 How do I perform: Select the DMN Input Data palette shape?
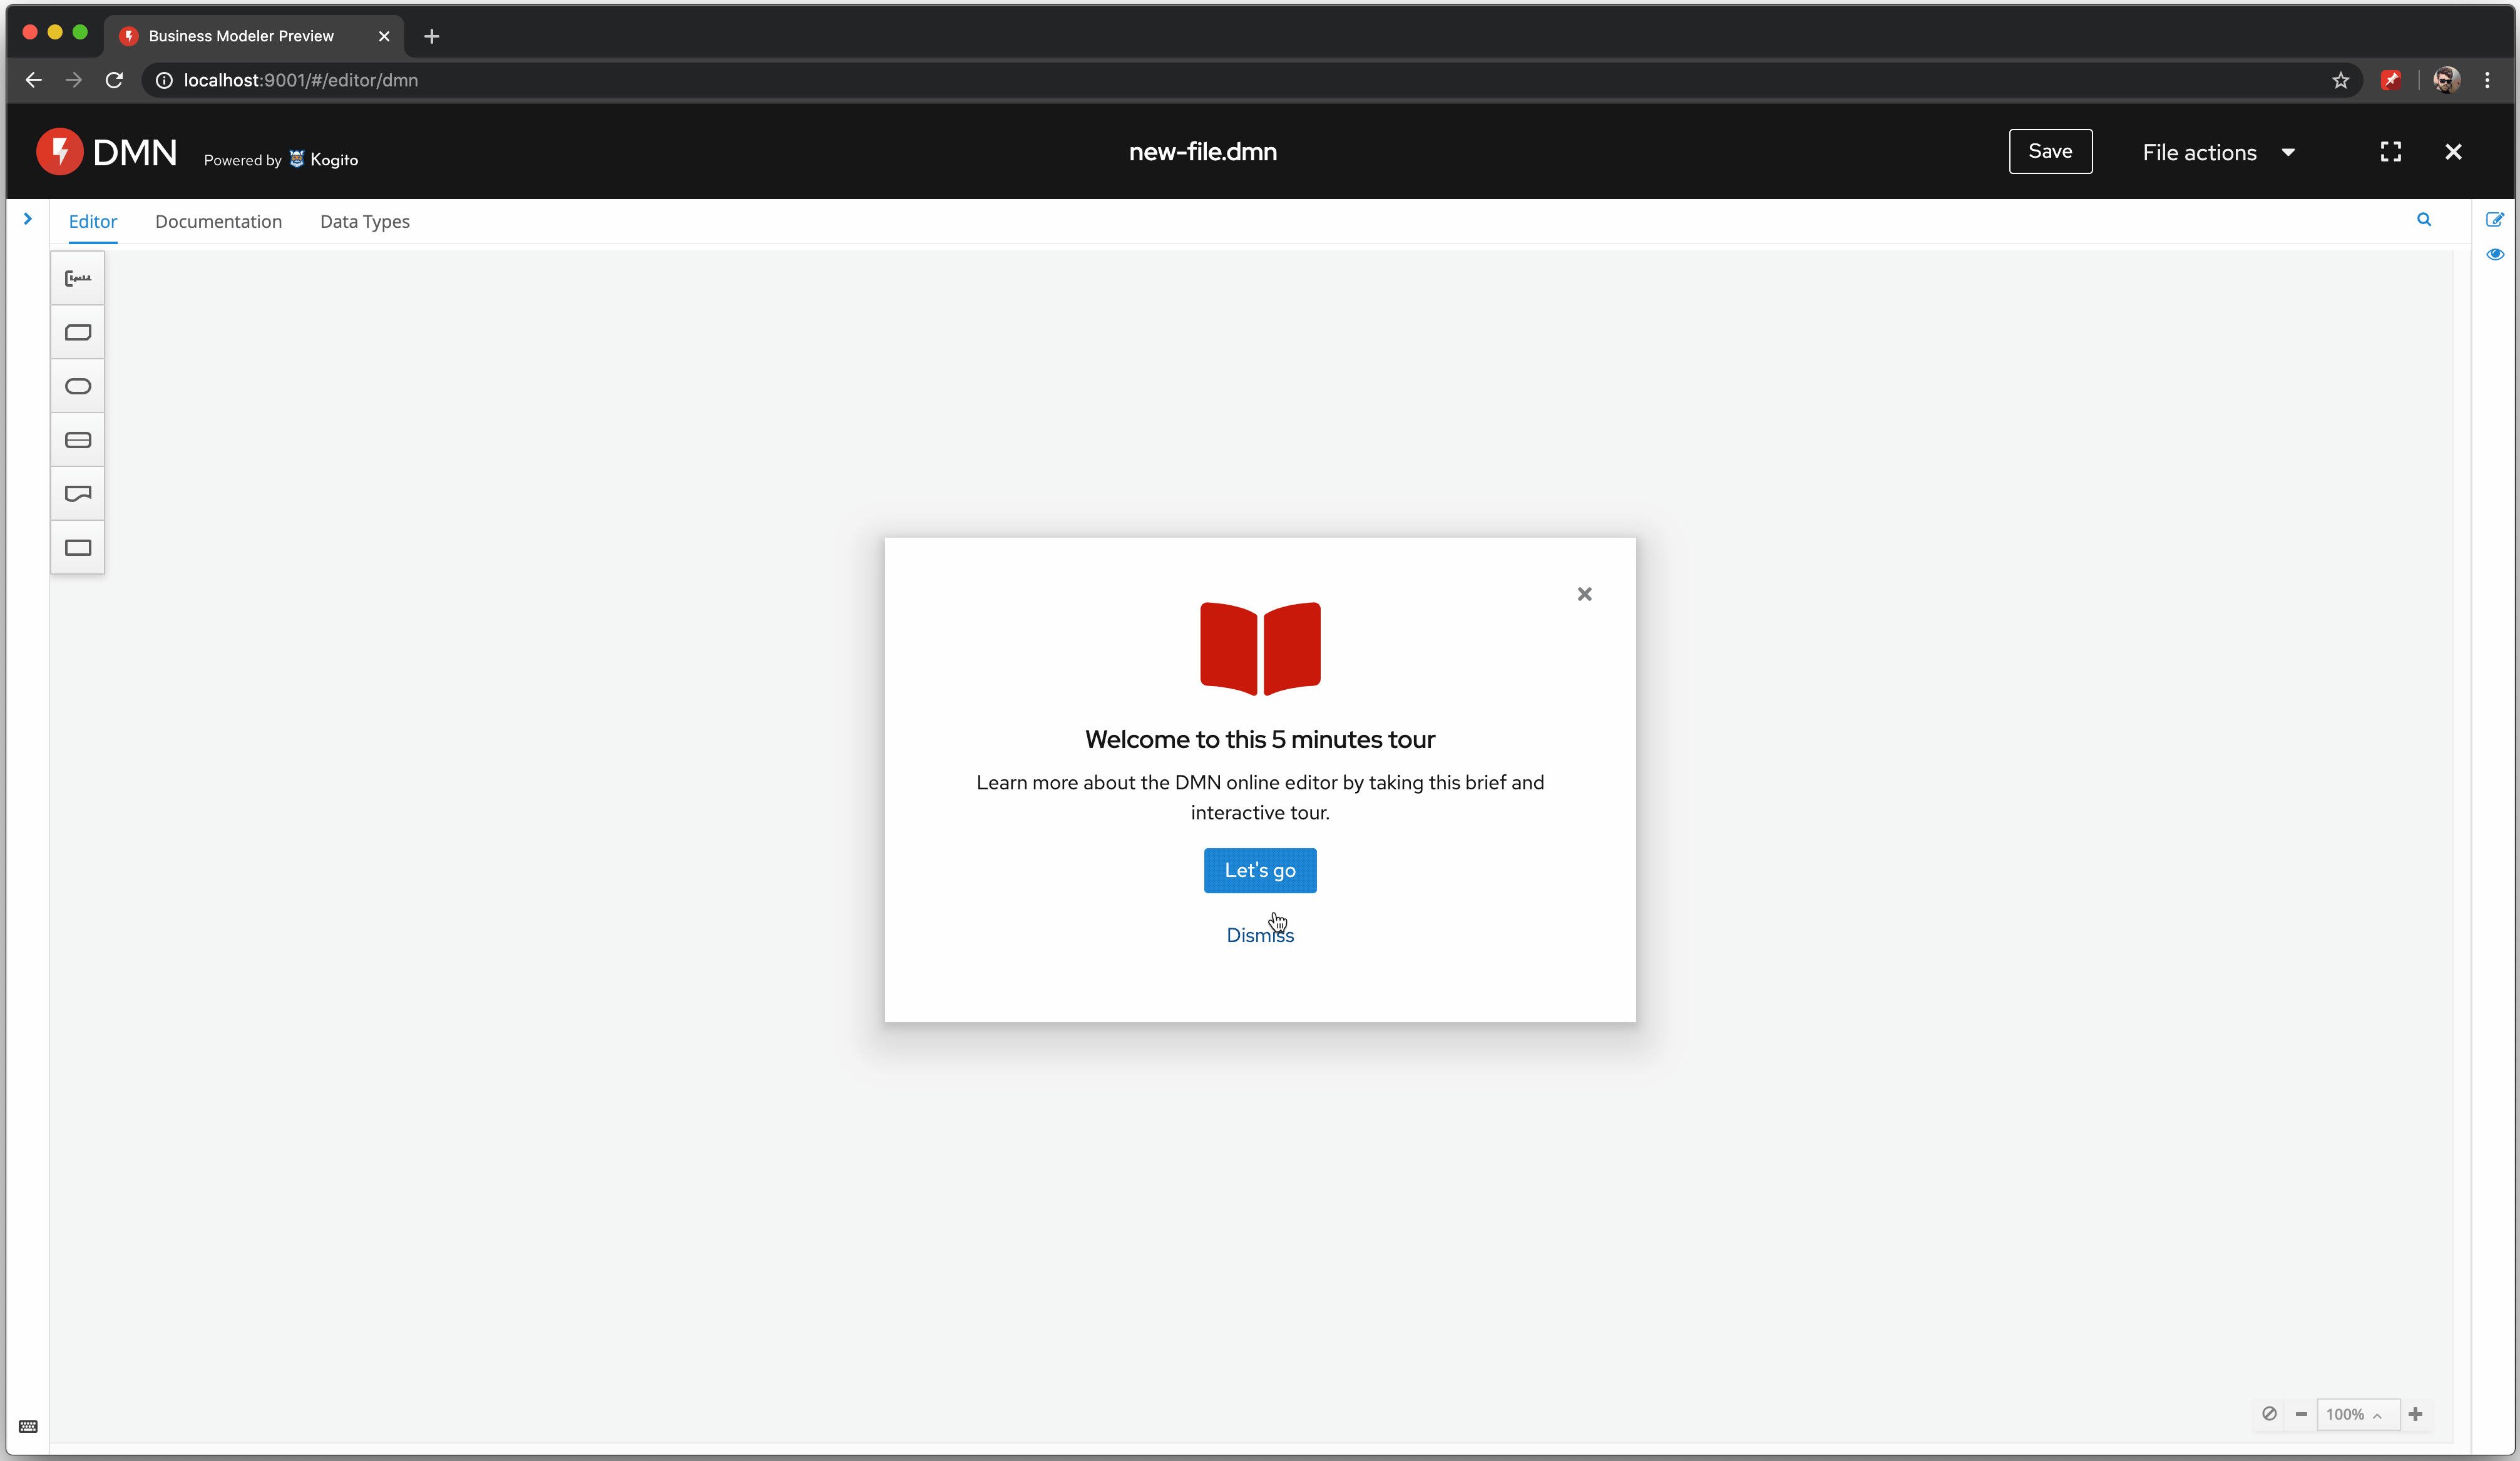(78, 386)
